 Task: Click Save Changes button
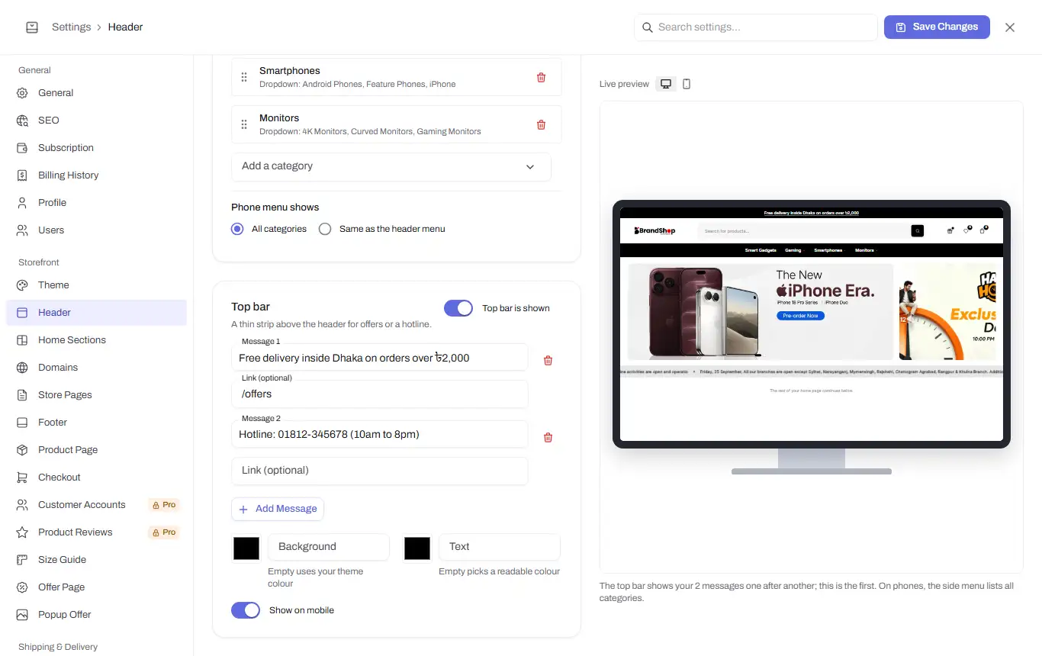click(937, 27)
